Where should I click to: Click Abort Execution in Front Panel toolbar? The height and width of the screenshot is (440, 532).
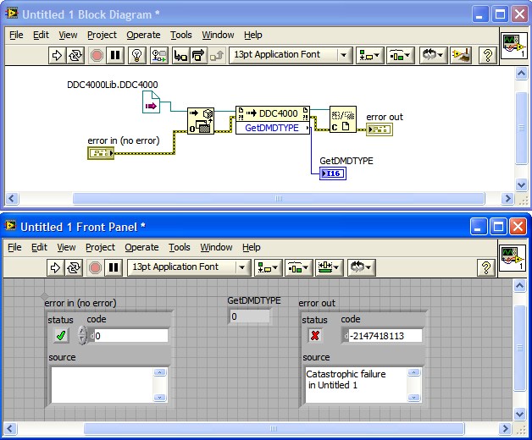coord(95,267)
